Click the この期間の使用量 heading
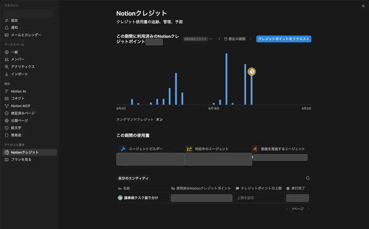This screenshot has height=229, width=369. click(133, 135)
